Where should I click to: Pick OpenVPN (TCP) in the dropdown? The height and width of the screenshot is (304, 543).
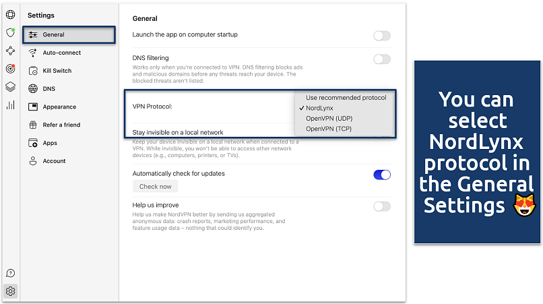click(330, 128)
